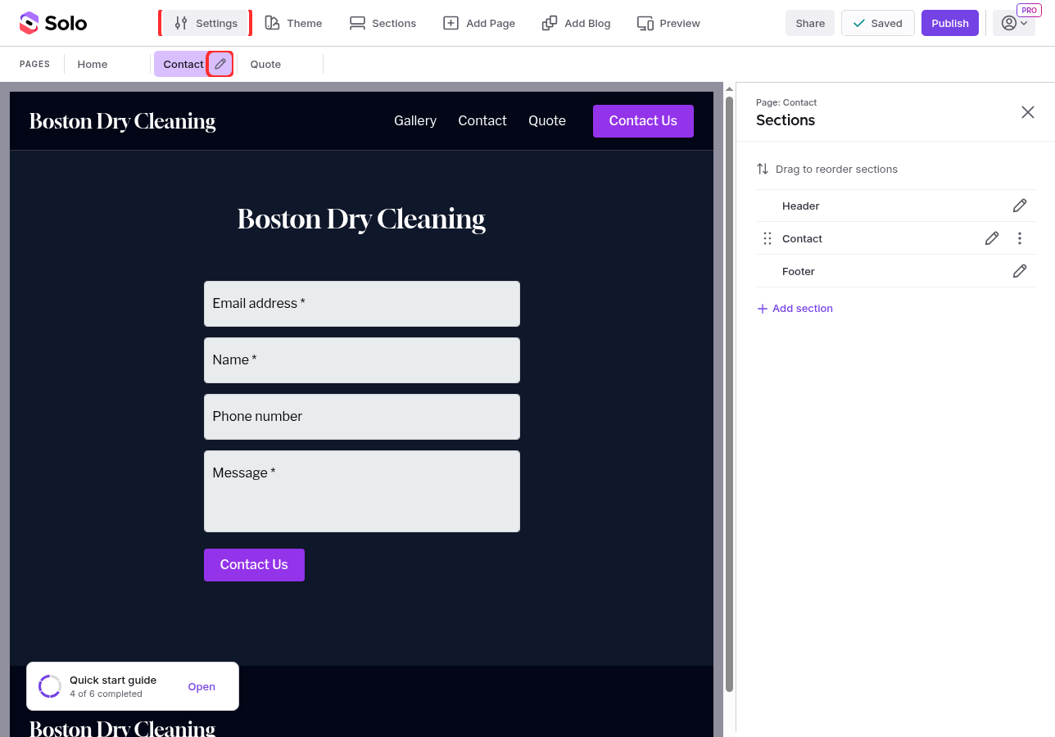Open Preview mode from toolbar

tap(668, 23)
